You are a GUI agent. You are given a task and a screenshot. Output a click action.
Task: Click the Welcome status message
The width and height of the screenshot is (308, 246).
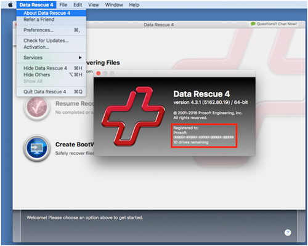[x=84, y=218]
